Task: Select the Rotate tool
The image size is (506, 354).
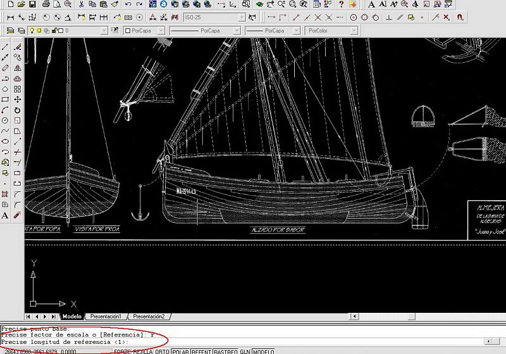Action: pyautogui.click(x=18, y=110)
